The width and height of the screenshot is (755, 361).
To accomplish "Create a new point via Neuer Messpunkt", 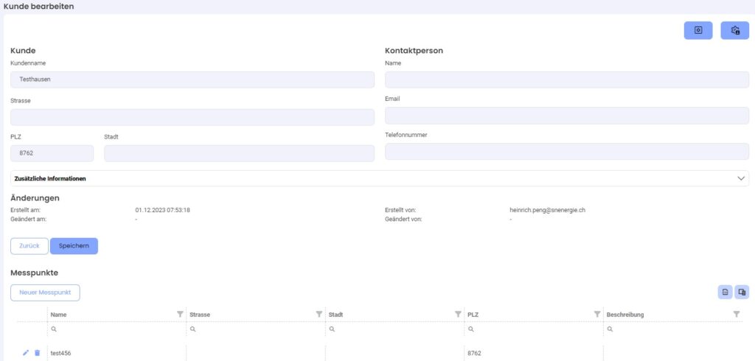I will point(45,292).
